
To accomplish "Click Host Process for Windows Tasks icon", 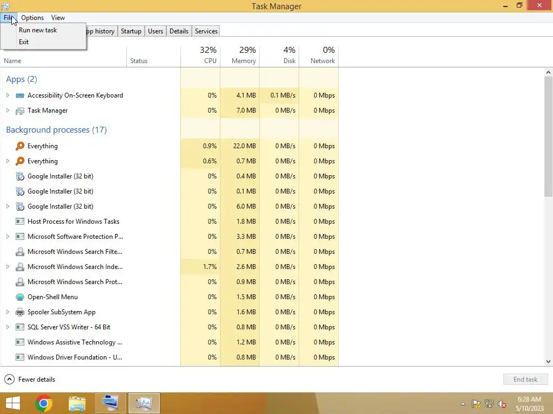I will pyautogui.click(x=20, y=222).
